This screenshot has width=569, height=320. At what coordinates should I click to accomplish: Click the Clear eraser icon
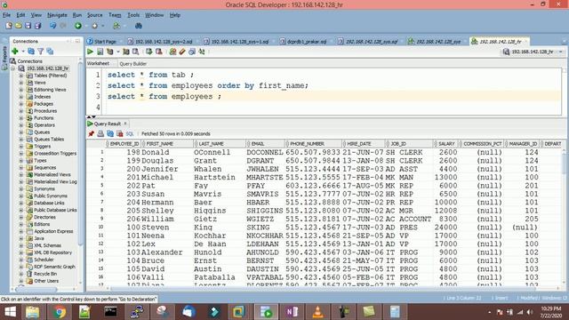click(182, 52)
